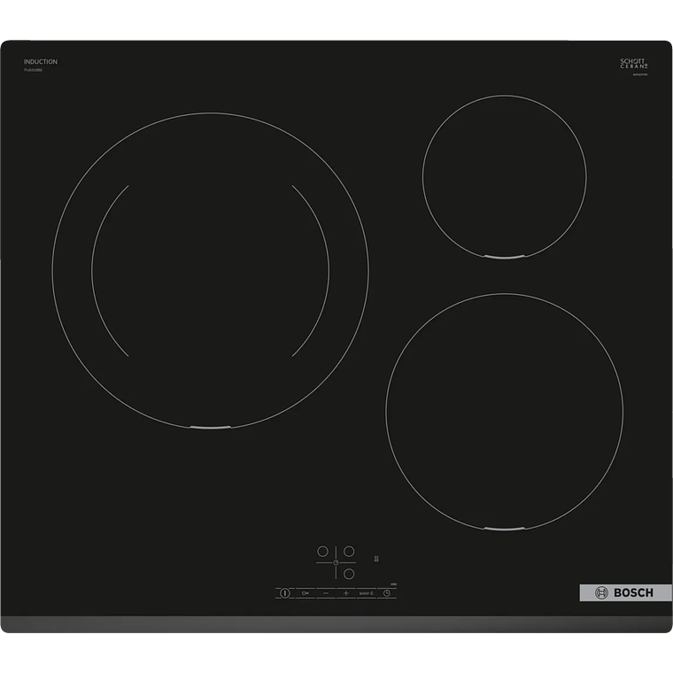
Task: Click the Schott Ceran logo
Action: click(634, 65)
